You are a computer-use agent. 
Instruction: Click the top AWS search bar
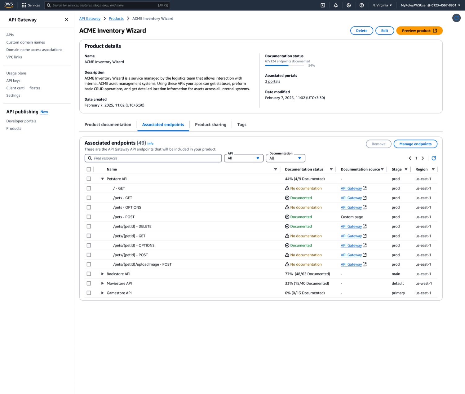[107, 5]
